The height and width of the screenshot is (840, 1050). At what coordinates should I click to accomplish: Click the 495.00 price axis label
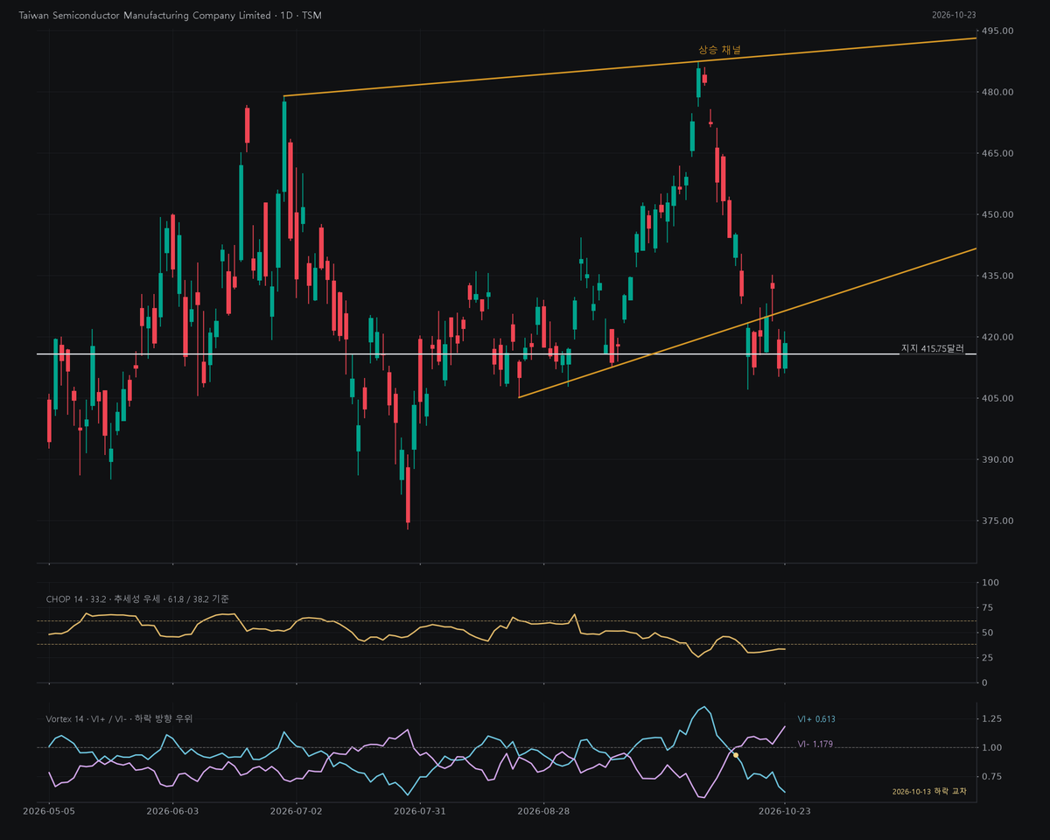[x=998, y=31]
